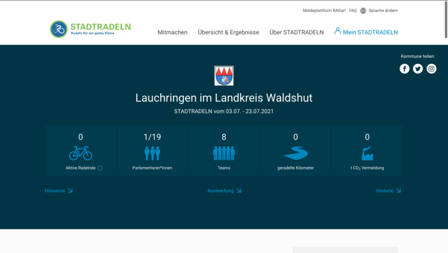Screen dimensions: 448x253
Task: Expand the Auswertung section
Action: [x=224, y=191]
